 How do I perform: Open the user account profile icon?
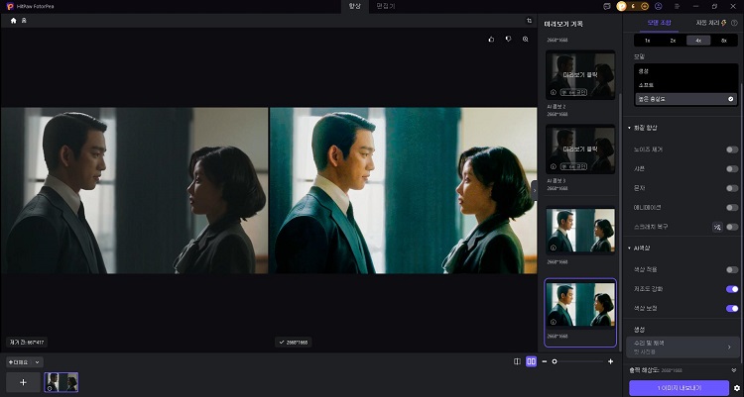click(x=658, y=6)
